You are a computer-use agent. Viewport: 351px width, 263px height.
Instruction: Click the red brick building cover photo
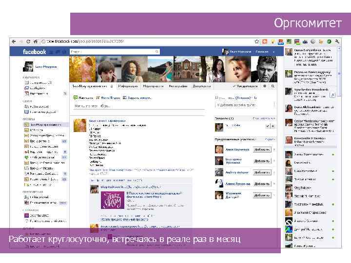tap(186, 69)
